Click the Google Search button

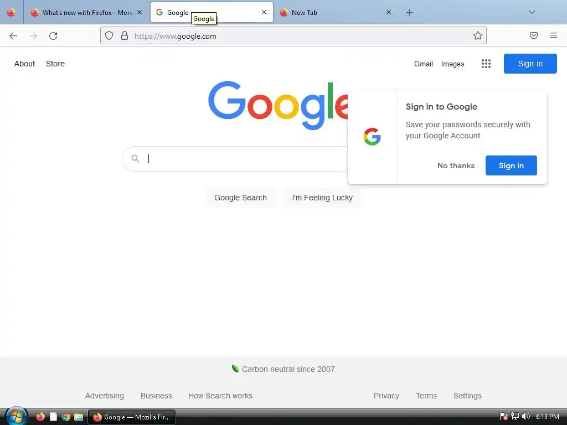tap(240, 198)
